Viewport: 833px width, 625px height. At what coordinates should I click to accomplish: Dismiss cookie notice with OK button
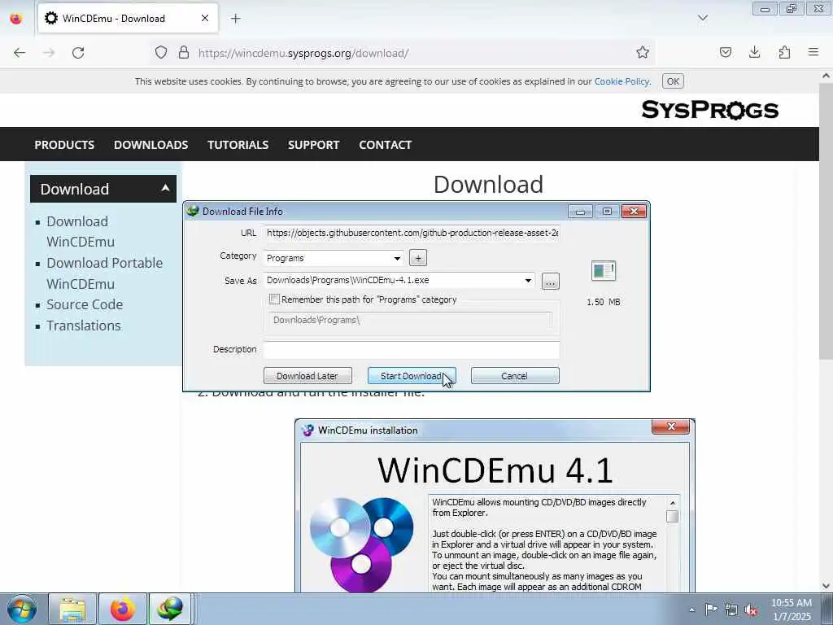click(x=673, y=81)
